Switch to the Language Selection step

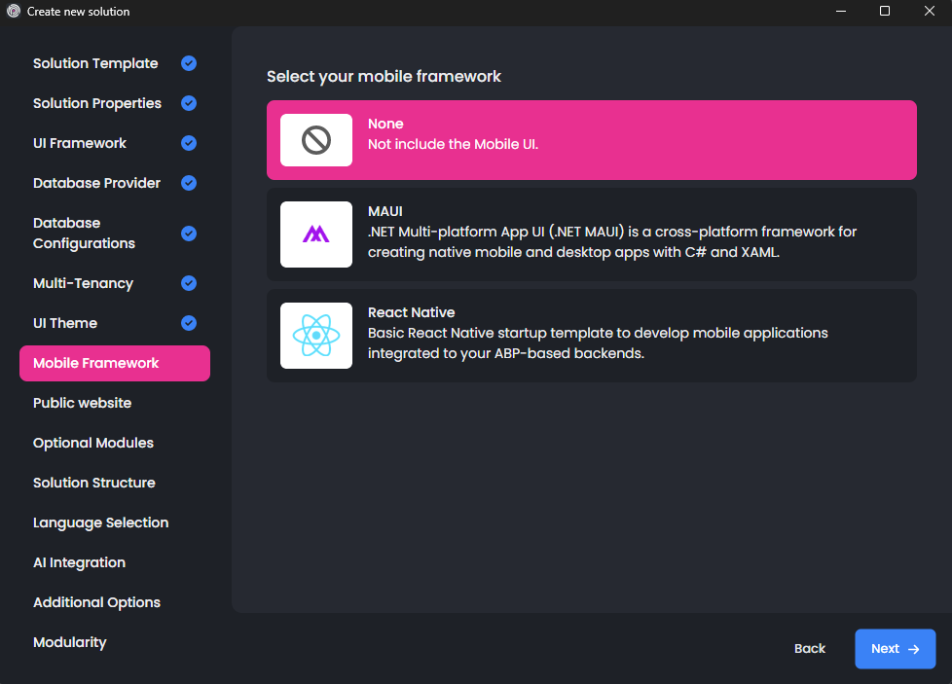[x=100, y=522]
